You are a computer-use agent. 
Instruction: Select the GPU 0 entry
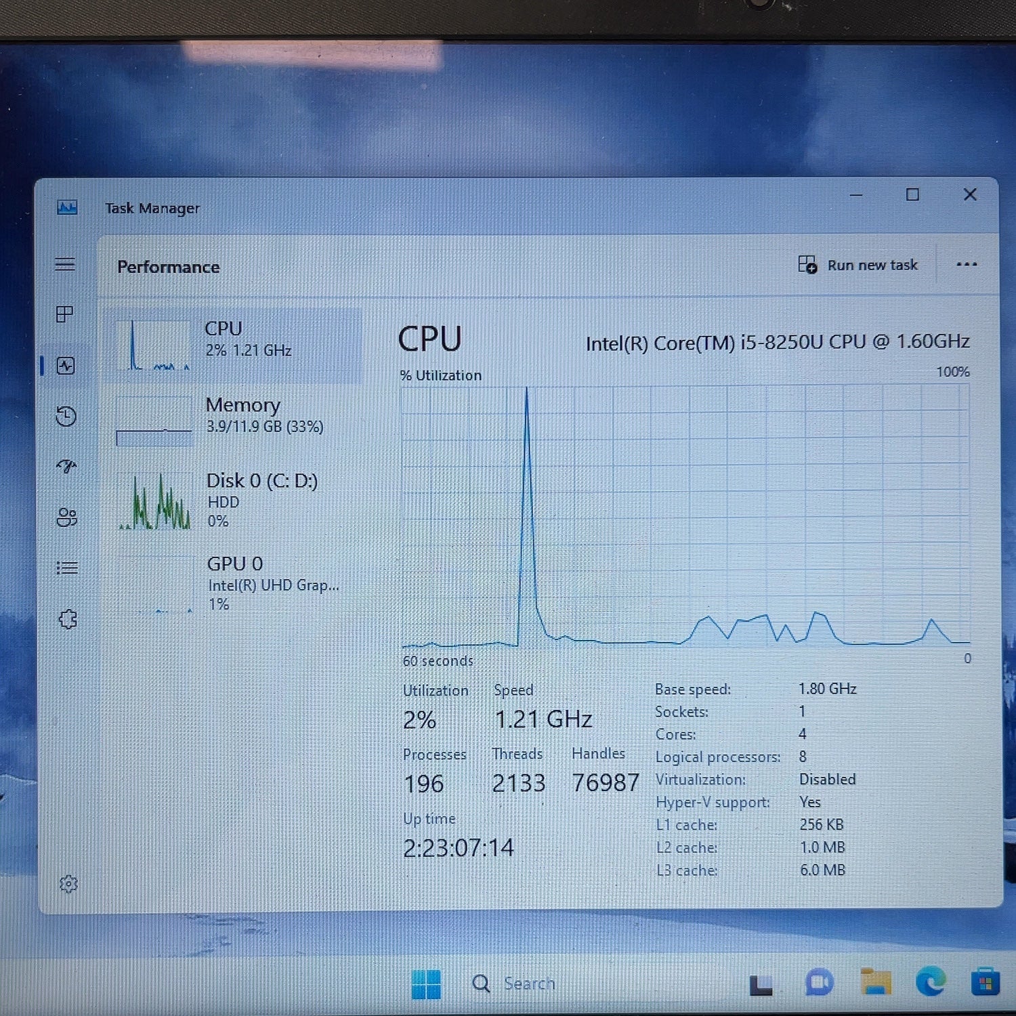point(234,583)
